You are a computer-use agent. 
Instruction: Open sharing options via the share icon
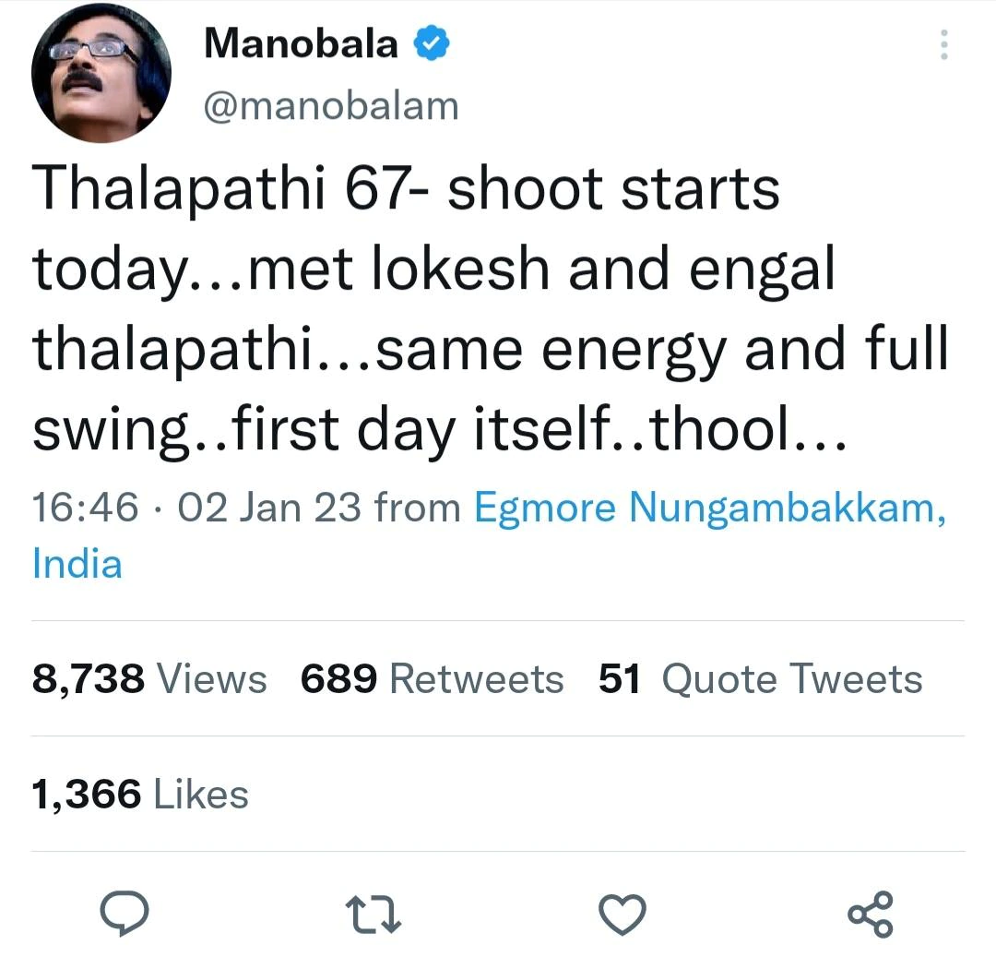(x=871, y=915)
